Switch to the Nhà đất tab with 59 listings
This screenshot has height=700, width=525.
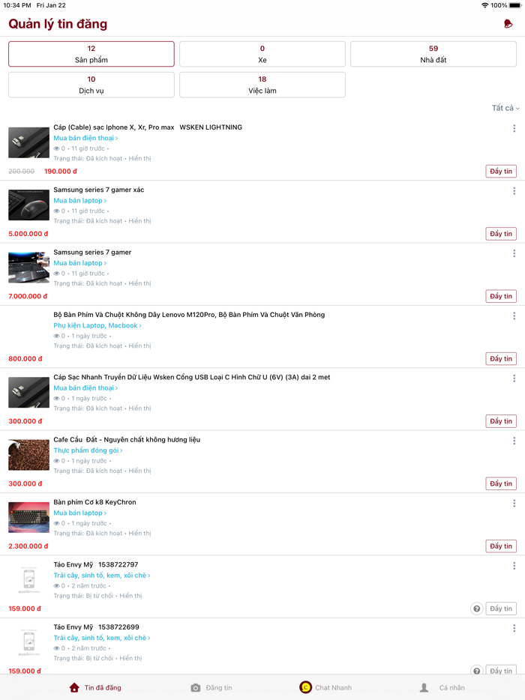click(433, 54)
